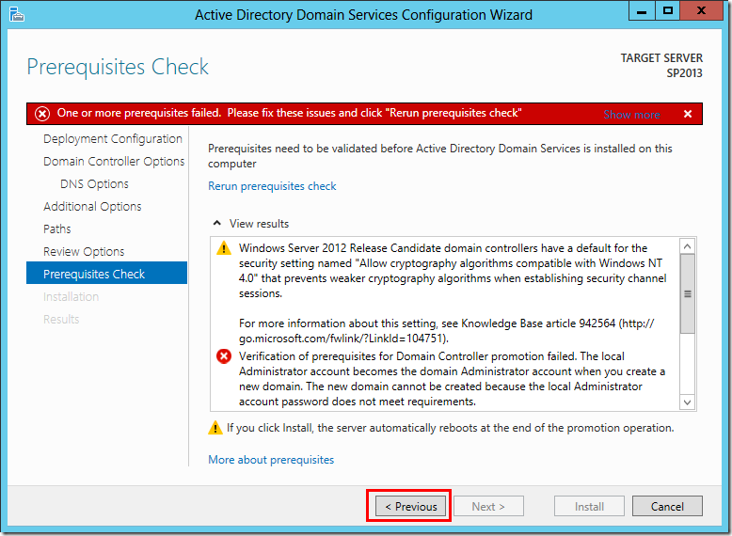732x536 pixels.
Task: Collapse the View results section
Action: point(217,224)
